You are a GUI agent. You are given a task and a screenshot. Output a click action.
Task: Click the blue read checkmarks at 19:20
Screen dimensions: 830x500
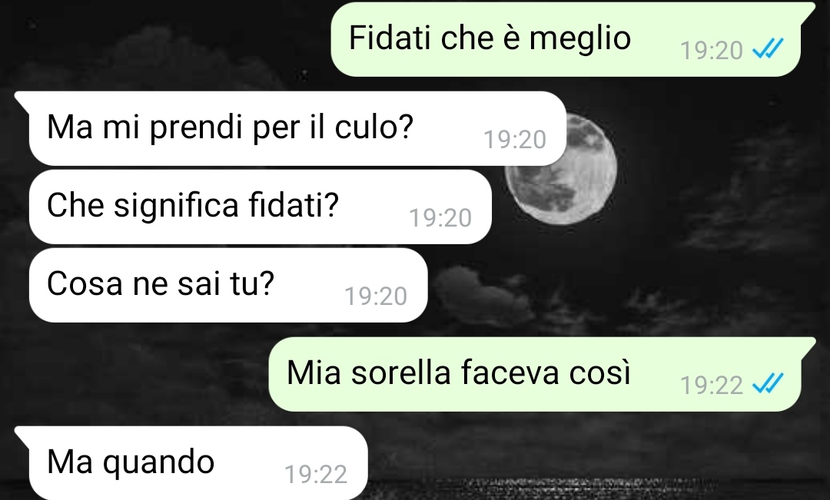[x=768, y=50]
